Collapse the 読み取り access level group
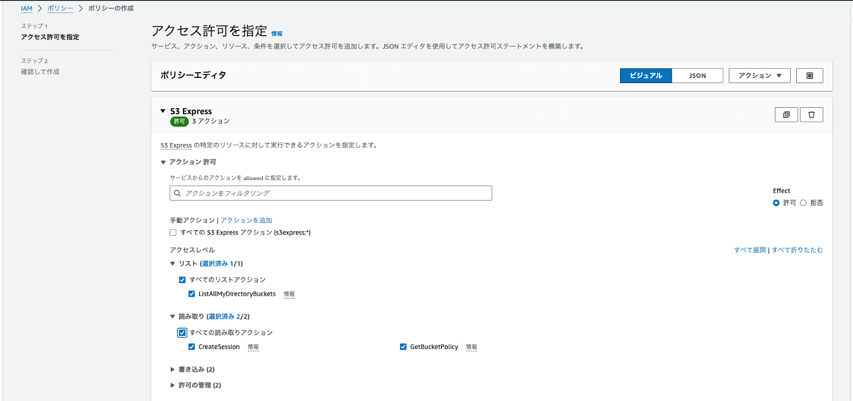Image resolution: width=853 pixels, height=401 pixels. pos(172,316)
